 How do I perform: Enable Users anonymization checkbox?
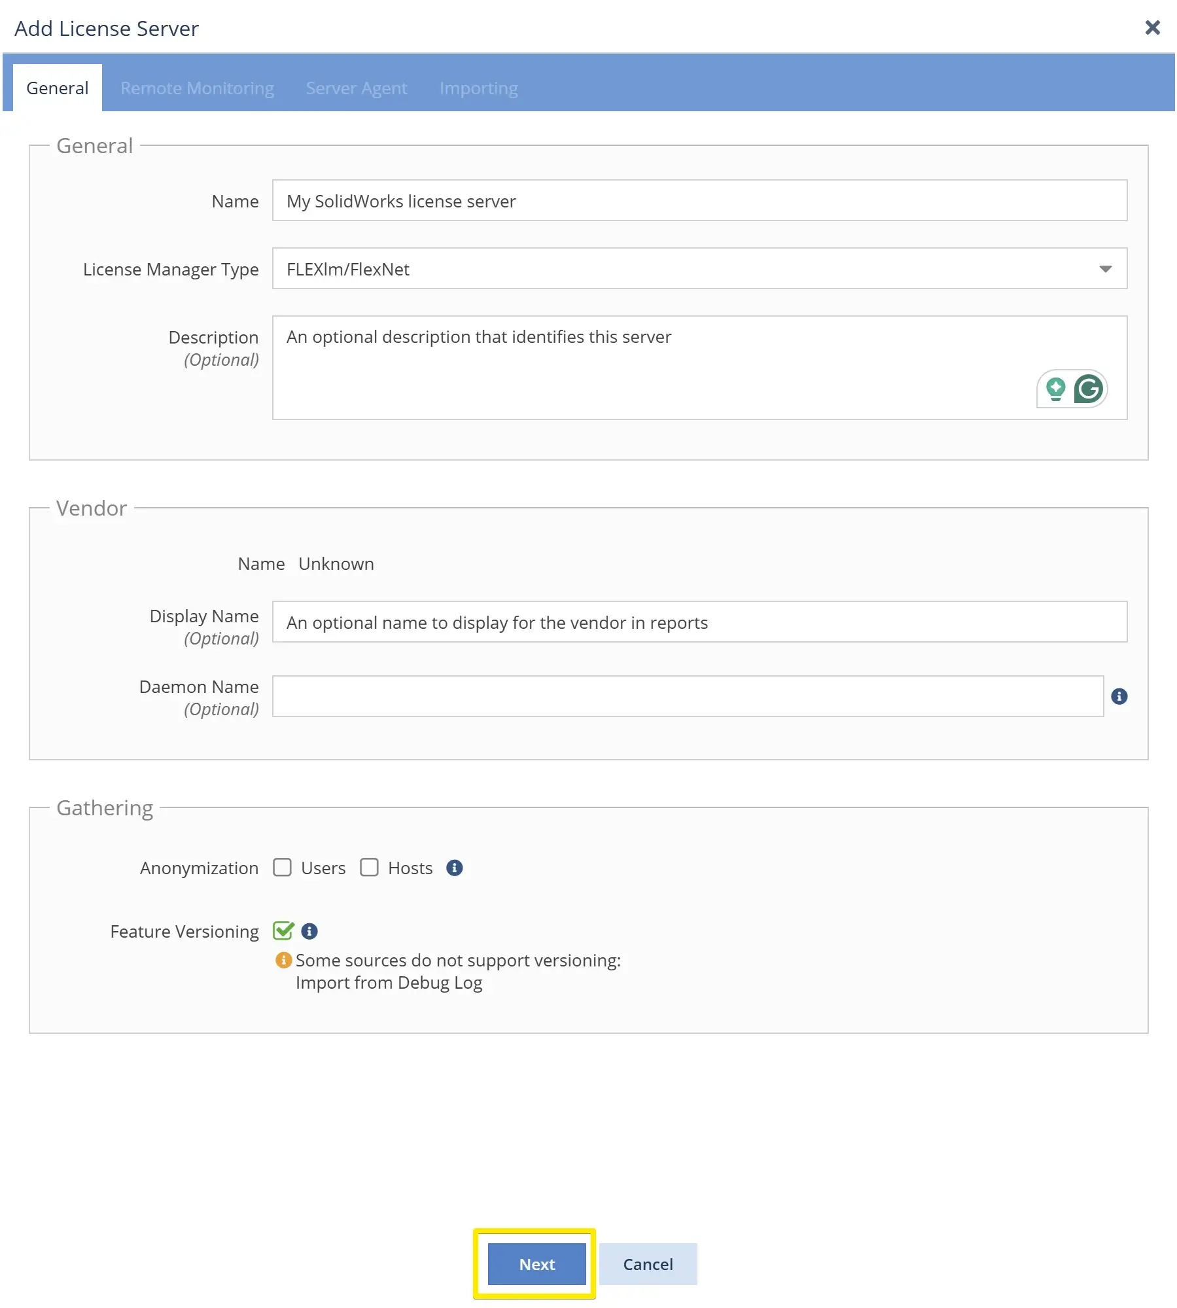[x=282, y=868]
